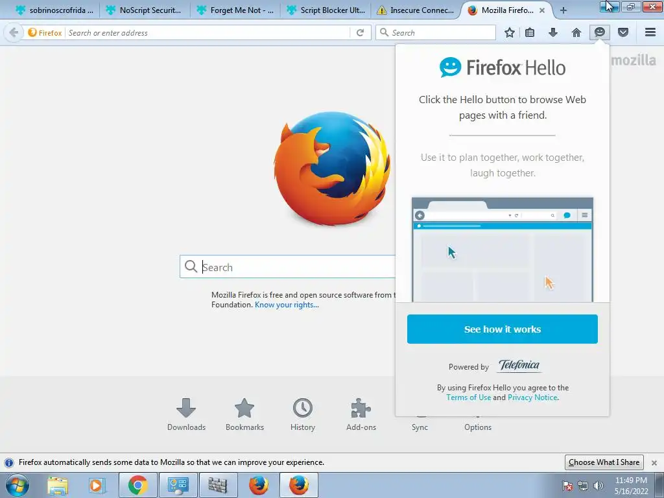Toggle the Firefox Hello smiley button
The image size is (664, 498).
600,32
